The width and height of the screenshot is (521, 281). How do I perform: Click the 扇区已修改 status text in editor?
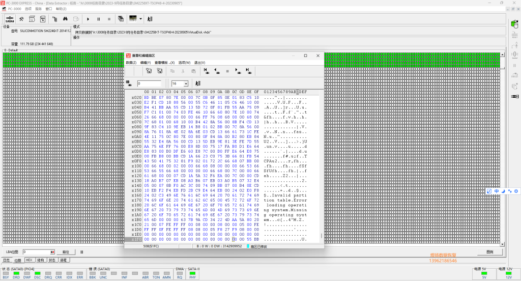(x=258, y=246)
